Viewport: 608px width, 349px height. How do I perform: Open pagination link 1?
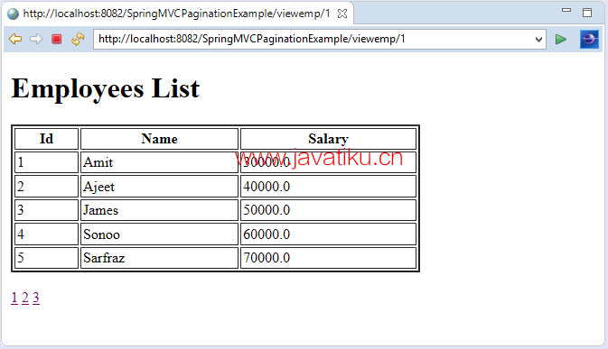(x=14, y=298)
